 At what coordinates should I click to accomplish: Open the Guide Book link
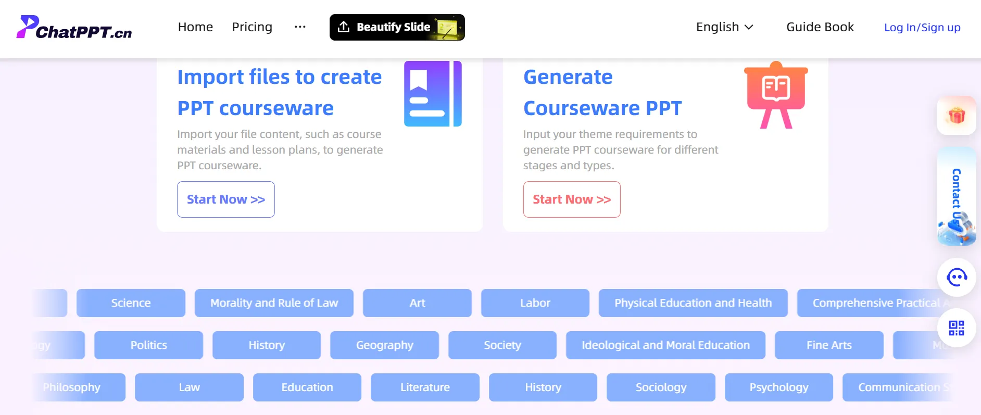pyautogui.click(x=820, y=27)
